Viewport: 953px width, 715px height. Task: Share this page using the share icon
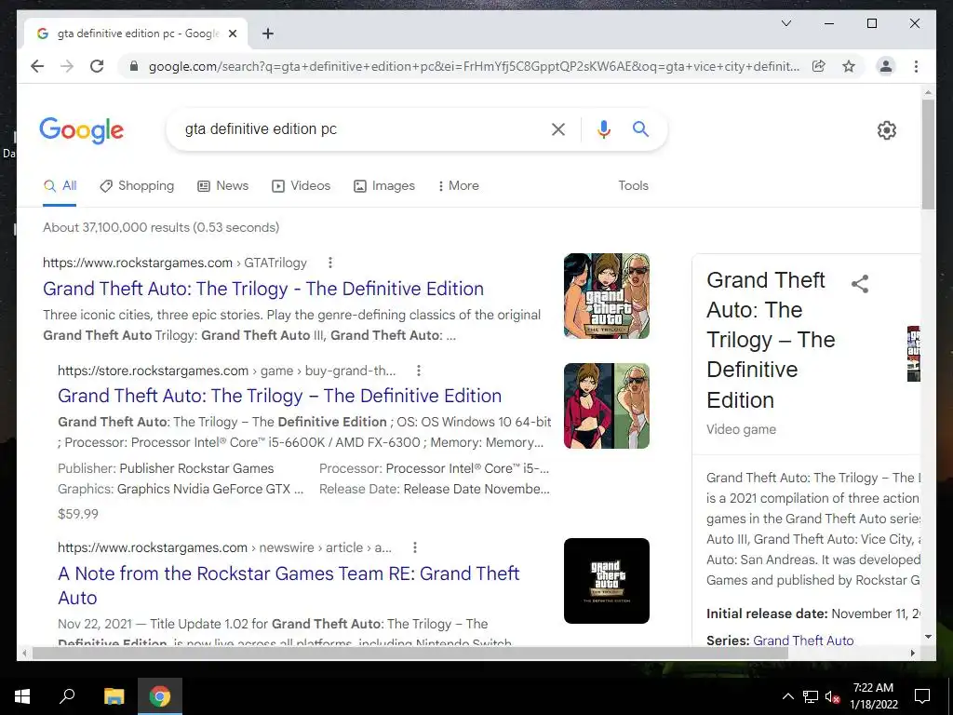pyautogui.click(x=819, y=66)
